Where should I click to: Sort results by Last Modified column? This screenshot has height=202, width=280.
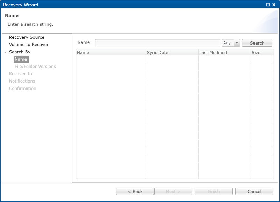[x=224, y=53]
